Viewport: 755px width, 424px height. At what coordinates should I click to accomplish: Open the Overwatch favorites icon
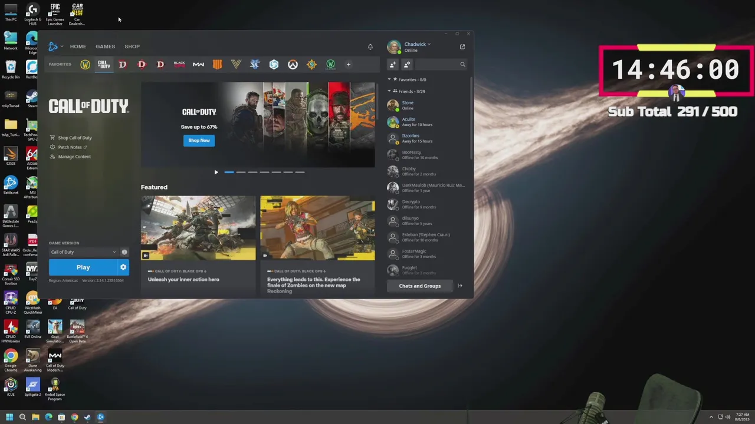click(x=293, y=65)
